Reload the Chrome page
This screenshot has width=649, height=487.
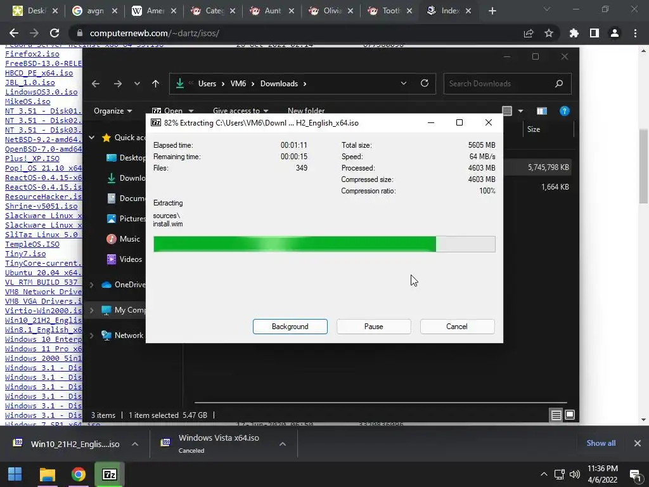[x=55, y=33]
